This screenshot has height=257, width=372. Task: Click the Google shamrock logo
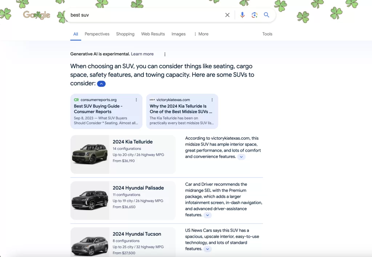(37, 15)
